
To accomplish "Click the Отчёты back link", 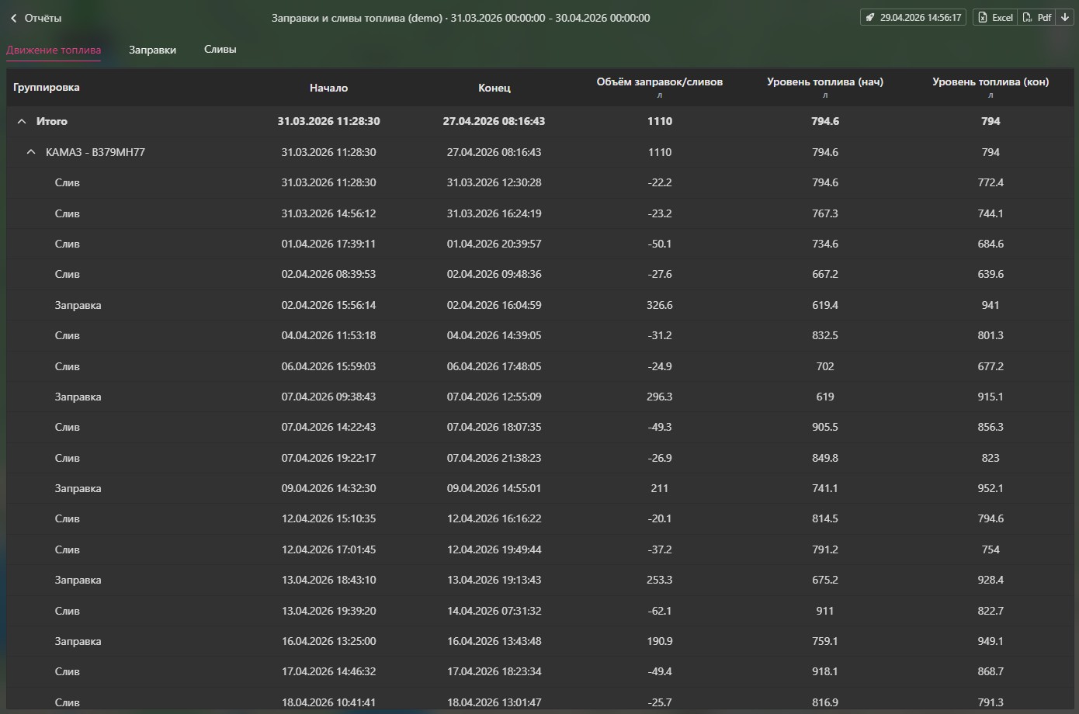I will click(43, 18).
